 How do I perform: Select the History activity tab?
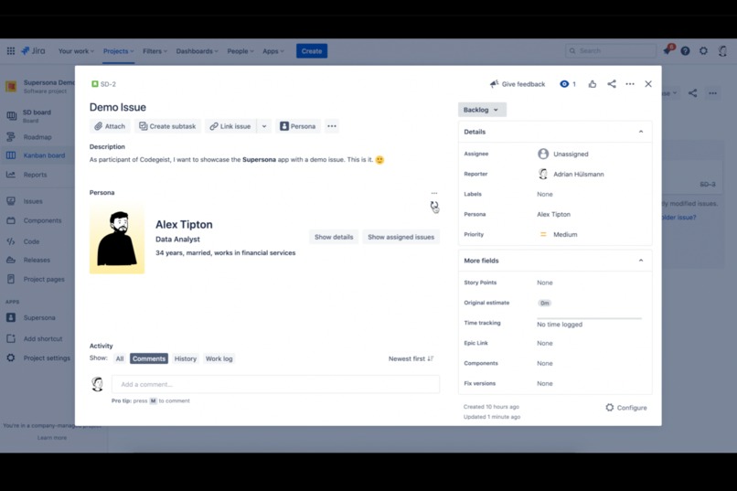pos(186,358)
